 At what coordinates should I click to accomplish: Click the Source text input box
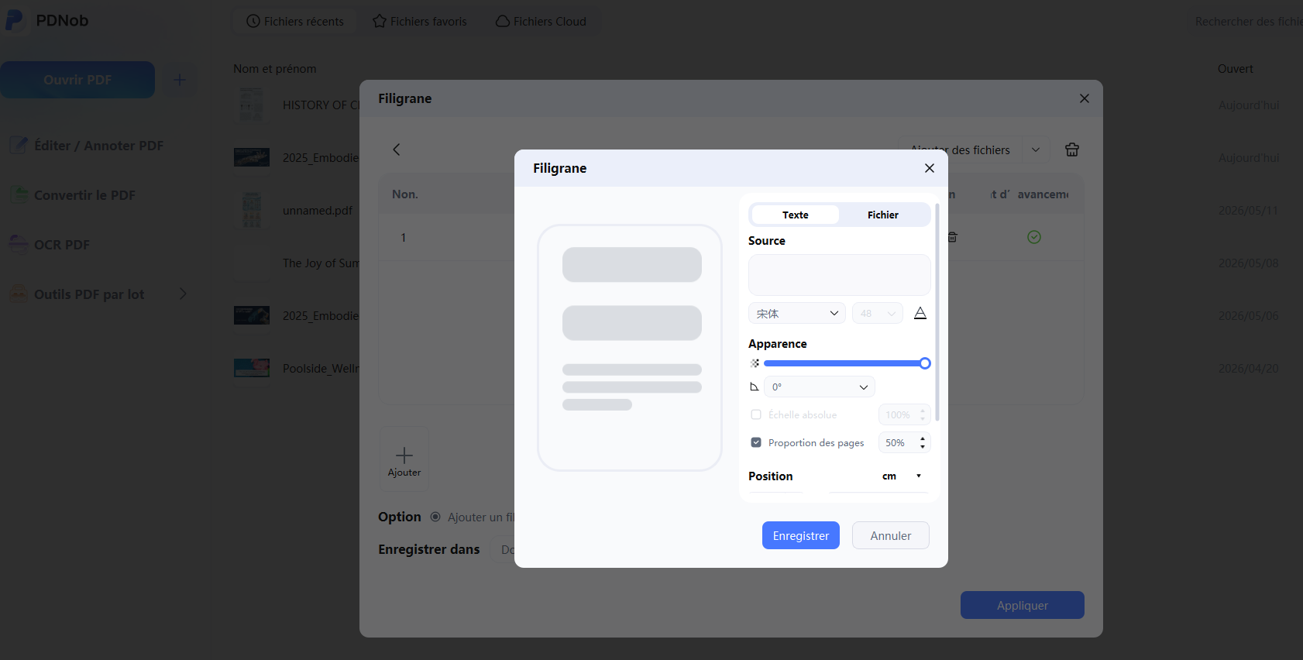pyautogui.click(x=839, y=275)
